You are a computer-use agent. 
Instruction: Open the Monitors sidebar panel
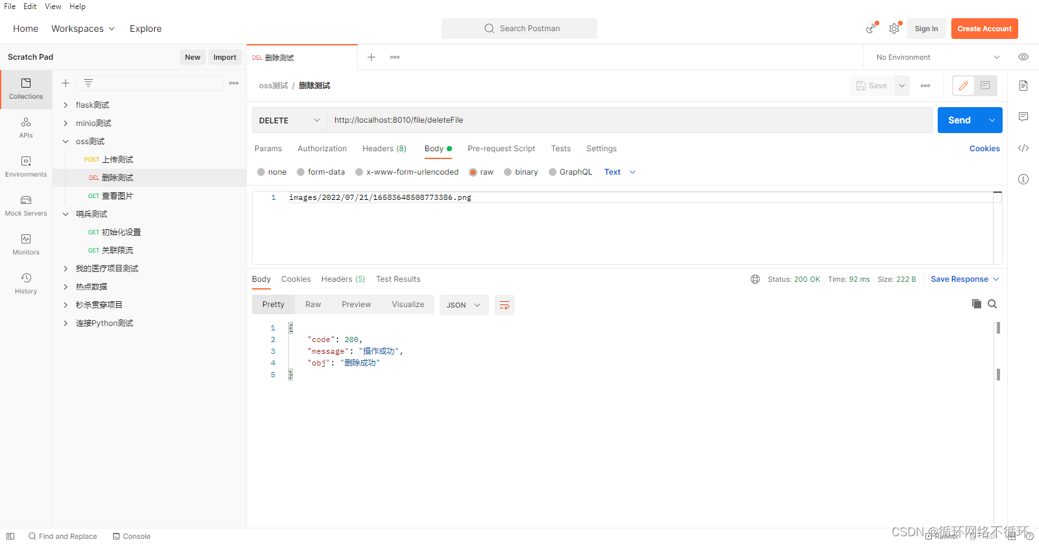[x=26, y=245]
